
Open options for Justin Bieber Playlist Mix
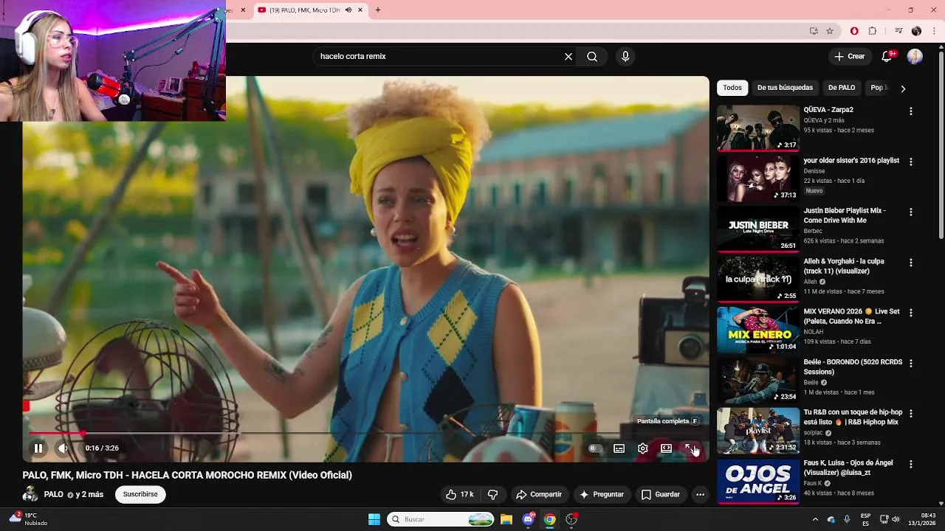(x=910, y=212)
